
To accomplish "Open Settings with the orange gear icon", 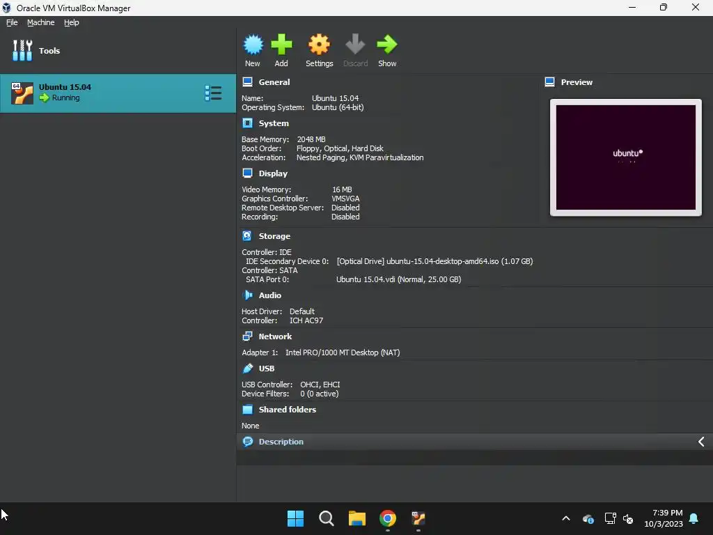I will pyautogui.click(x=319, y=45).
